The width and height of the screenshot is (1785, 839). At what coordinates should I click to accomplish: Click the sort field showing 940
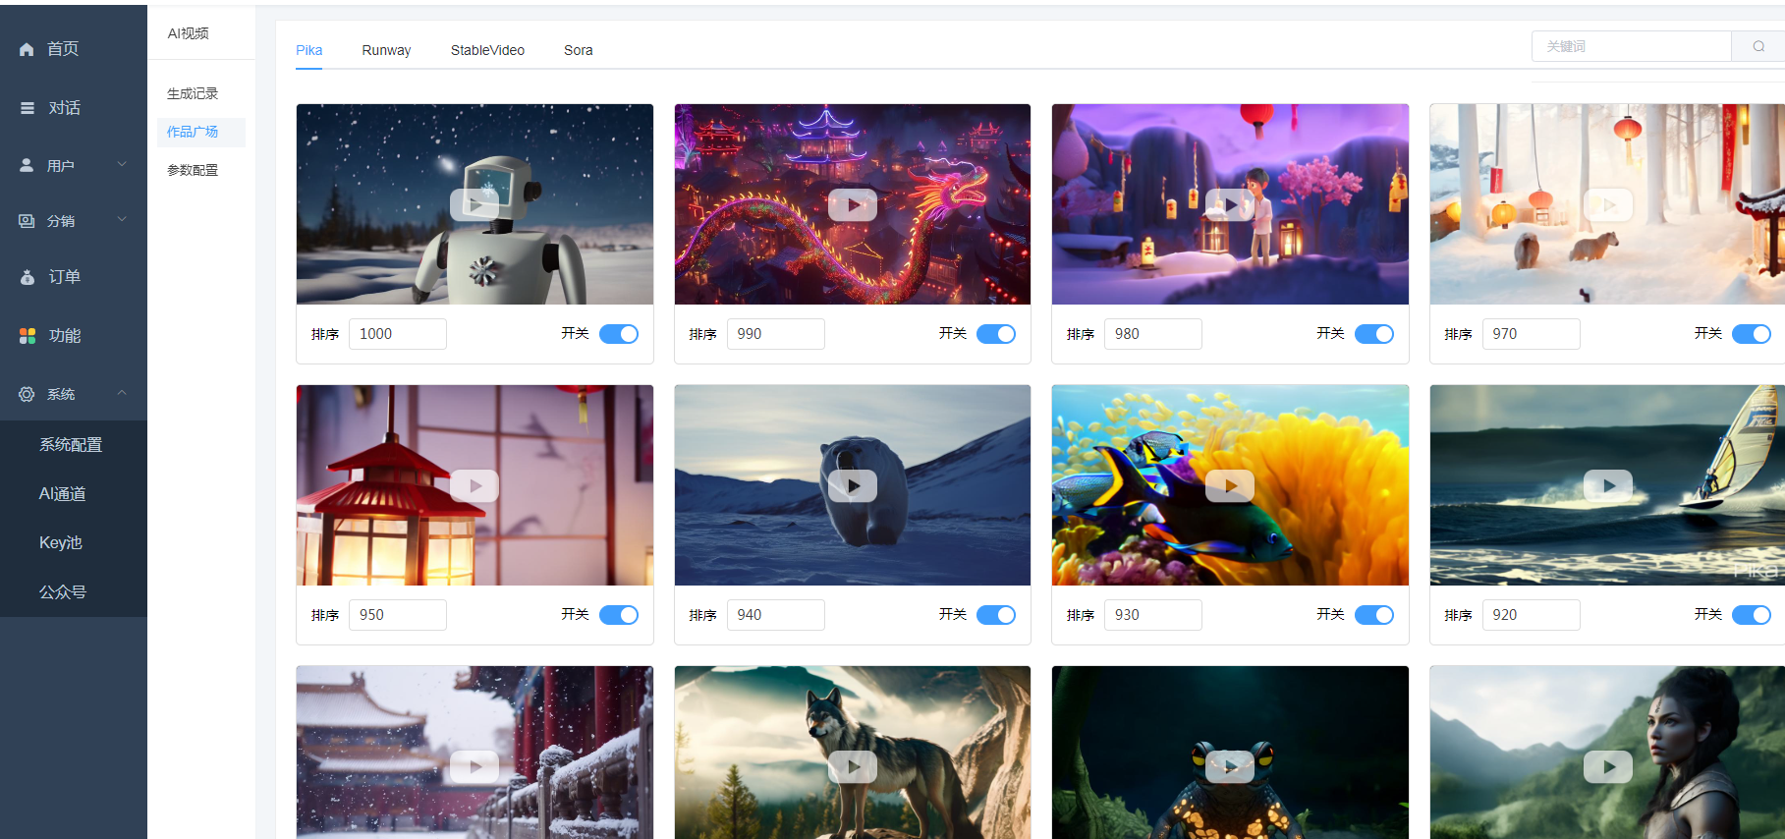pos(776,615)
